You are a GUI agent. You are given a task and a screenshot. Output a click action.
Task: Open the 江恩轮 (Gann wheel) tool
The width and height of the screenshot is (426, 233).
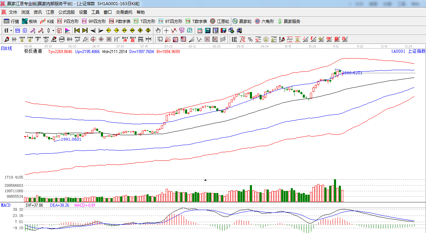220,21
